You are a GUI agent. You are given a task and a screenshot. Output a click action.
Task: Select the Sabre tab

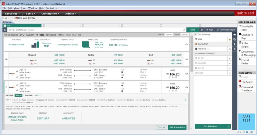coord(7,22)
